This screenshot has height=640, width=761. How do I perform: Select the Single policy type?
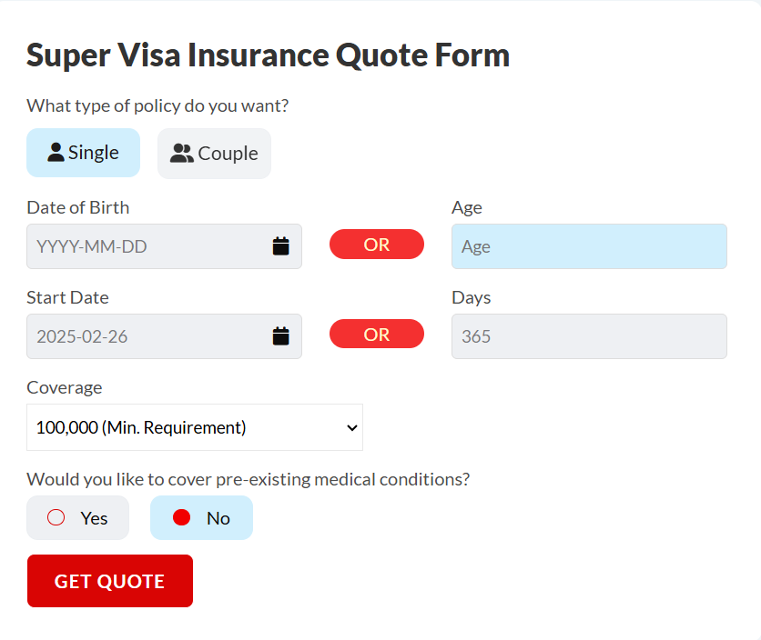click(83, 153)
